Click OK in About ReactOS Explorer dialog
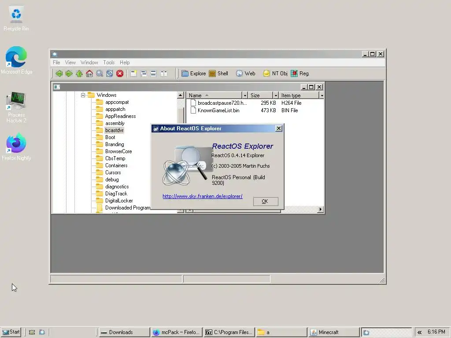Screen dimensions: 451x338 [x=266, y=202]
